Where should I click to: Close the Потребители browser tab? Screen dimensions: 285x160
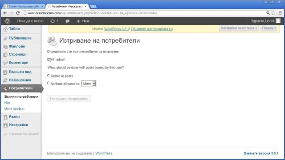coord(85,6)
